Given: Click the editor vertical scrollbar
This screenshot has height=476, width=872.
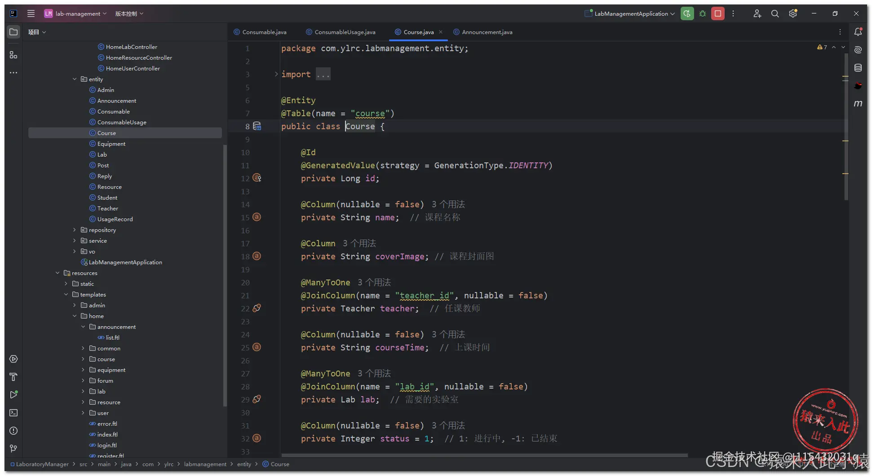Looking at the screenshot, I should click(x=846, y=127).
